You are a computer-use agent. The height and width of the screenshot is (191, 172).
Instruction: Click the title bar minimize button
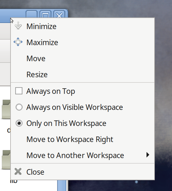point(32,14)
